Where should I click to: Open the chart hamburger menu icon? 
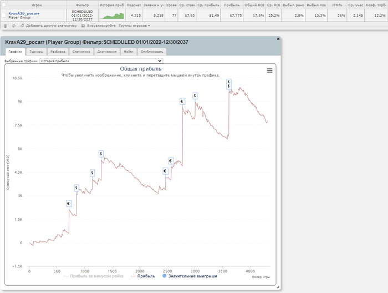[270, 70]
